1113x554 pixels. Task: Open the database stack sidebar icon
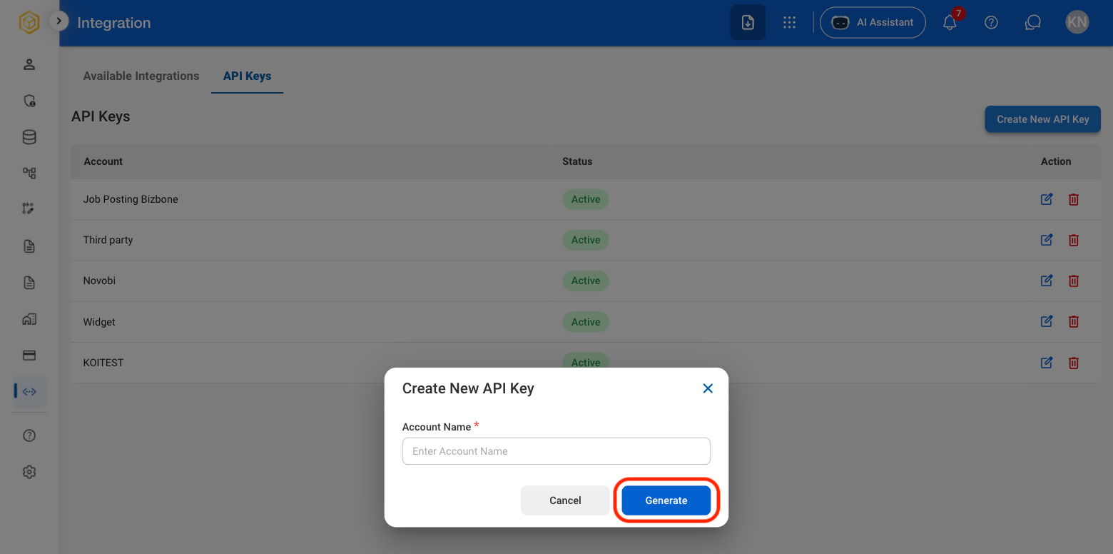[29, 137]
